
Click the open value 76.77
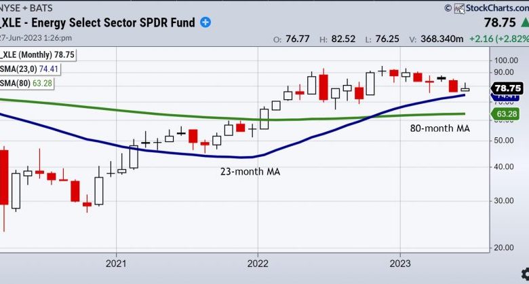pyautogui.click(x=298, y=39)
